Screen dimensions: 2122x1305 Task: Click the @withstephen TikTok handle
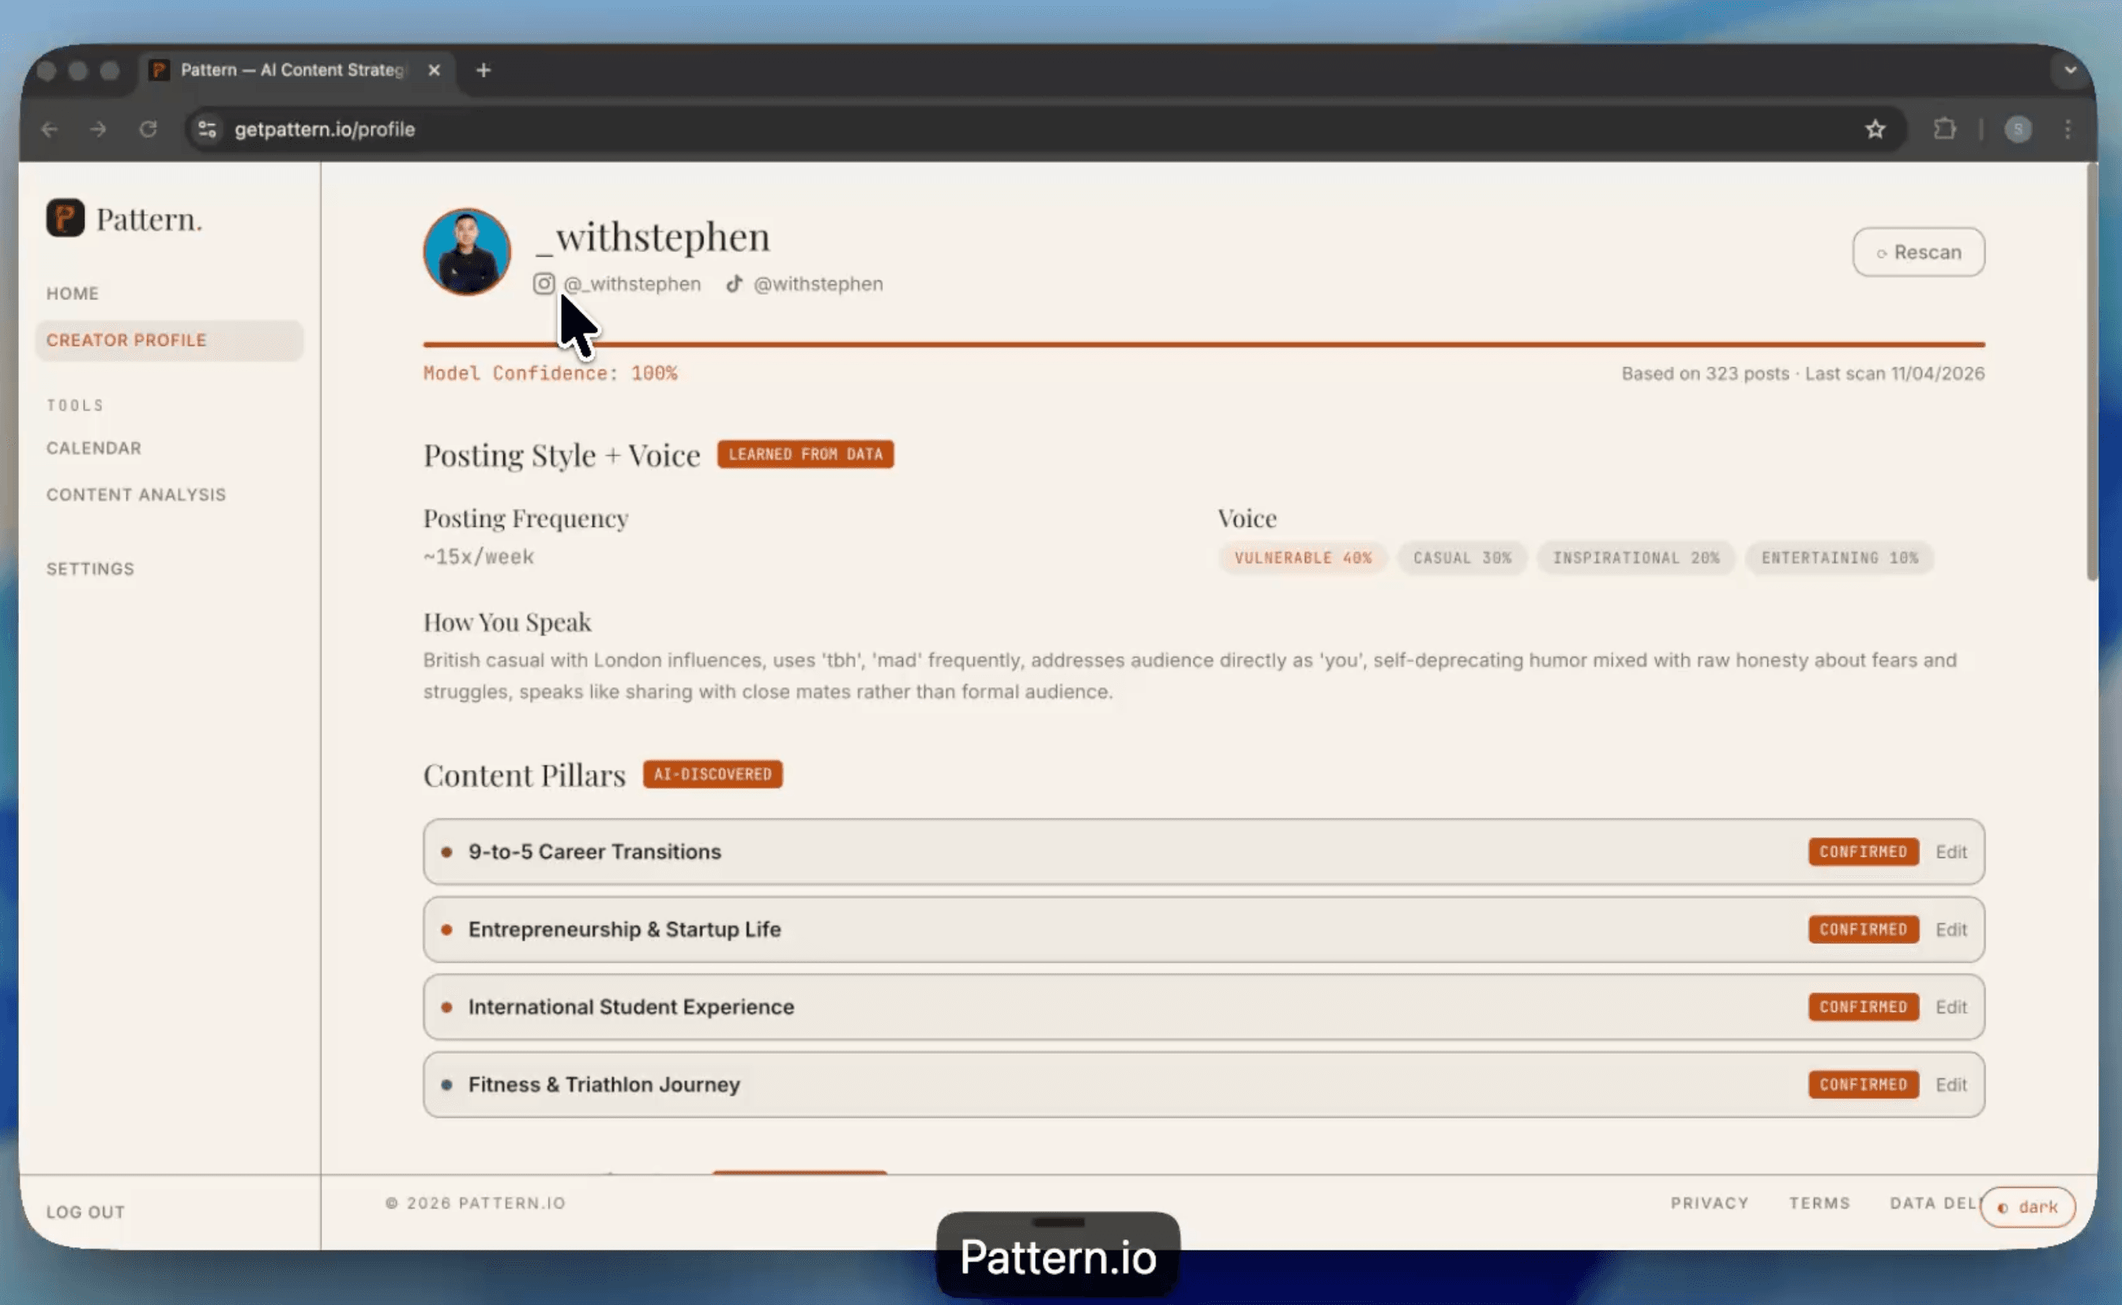[819, 284]
